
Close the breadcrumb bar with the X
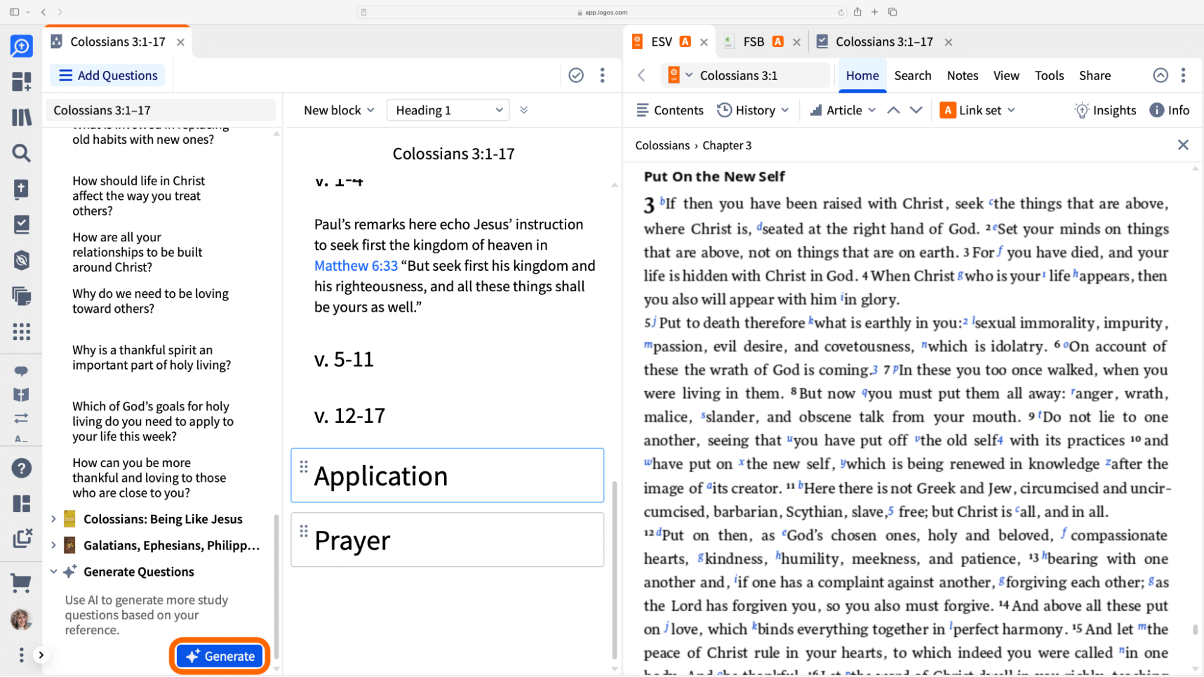click(1184, 145)
